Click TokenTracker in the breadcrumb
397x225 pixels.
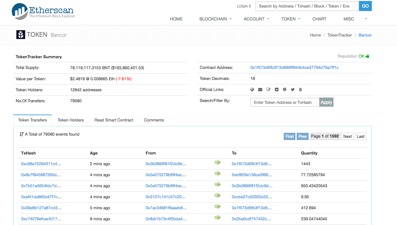340,35
